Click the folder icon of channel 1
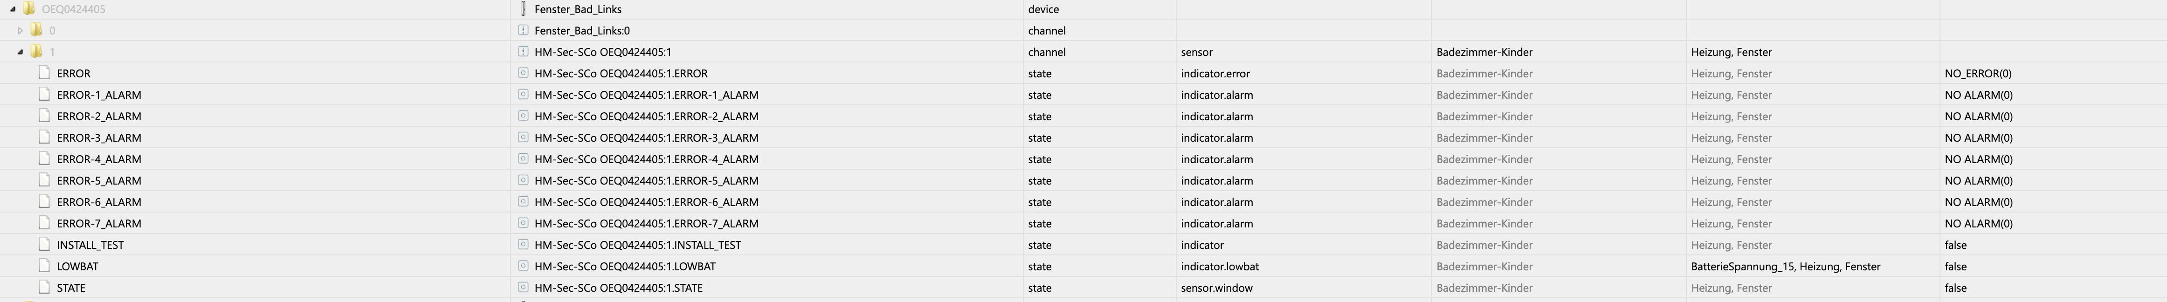The width and height of the screenshot is (2167, 302). pyautogui.click(x=36, y=52)
